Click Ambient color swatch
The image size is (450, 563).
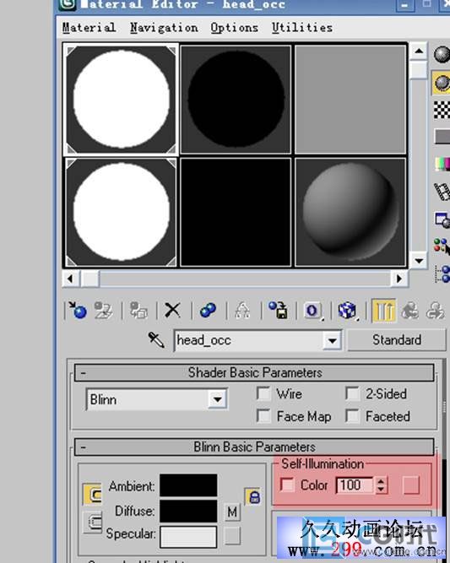pos(188,485)
